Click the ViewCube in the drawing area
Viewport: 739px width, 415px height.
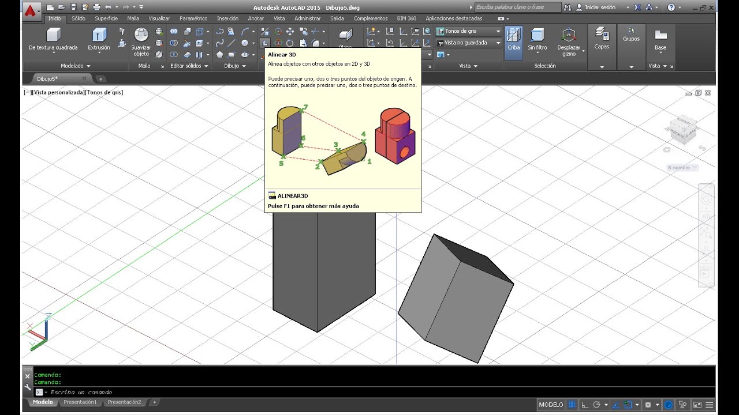683,130
